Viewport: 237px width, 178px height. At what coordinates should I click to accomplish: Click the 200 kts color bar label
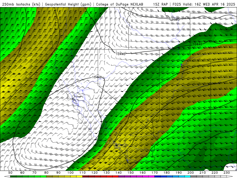[190, 173]
